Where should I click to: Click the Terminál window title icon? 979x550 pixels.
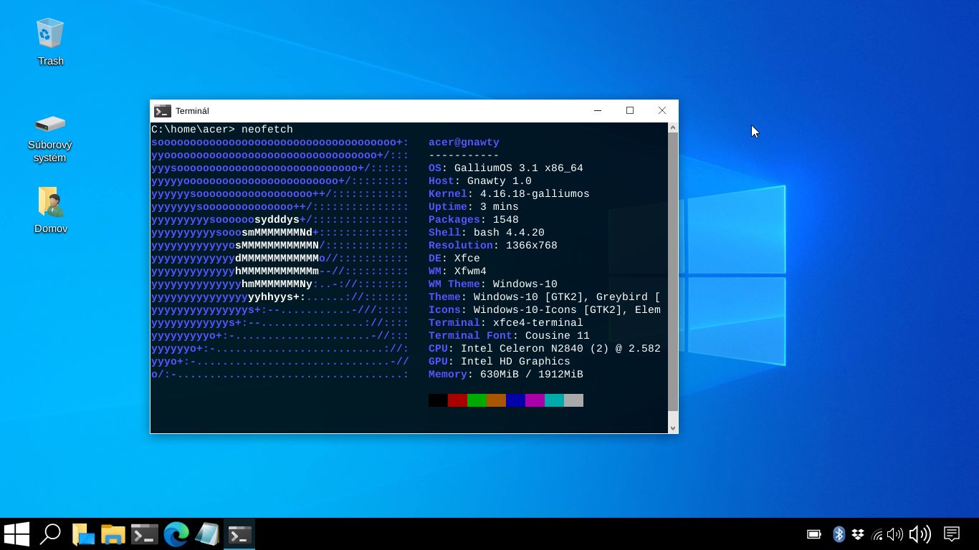(162, 111)
